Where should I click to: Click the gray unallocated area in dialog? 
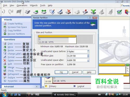(85, 39)
